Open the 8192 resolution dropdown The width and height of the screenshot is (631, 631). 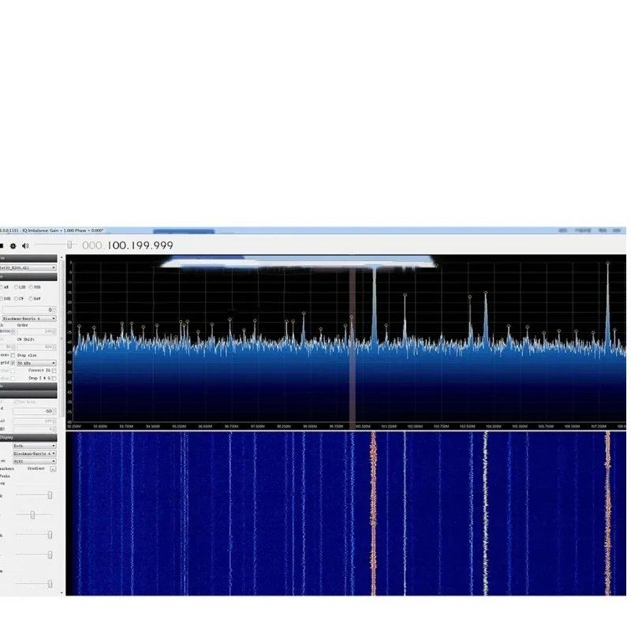click(34, 461)
